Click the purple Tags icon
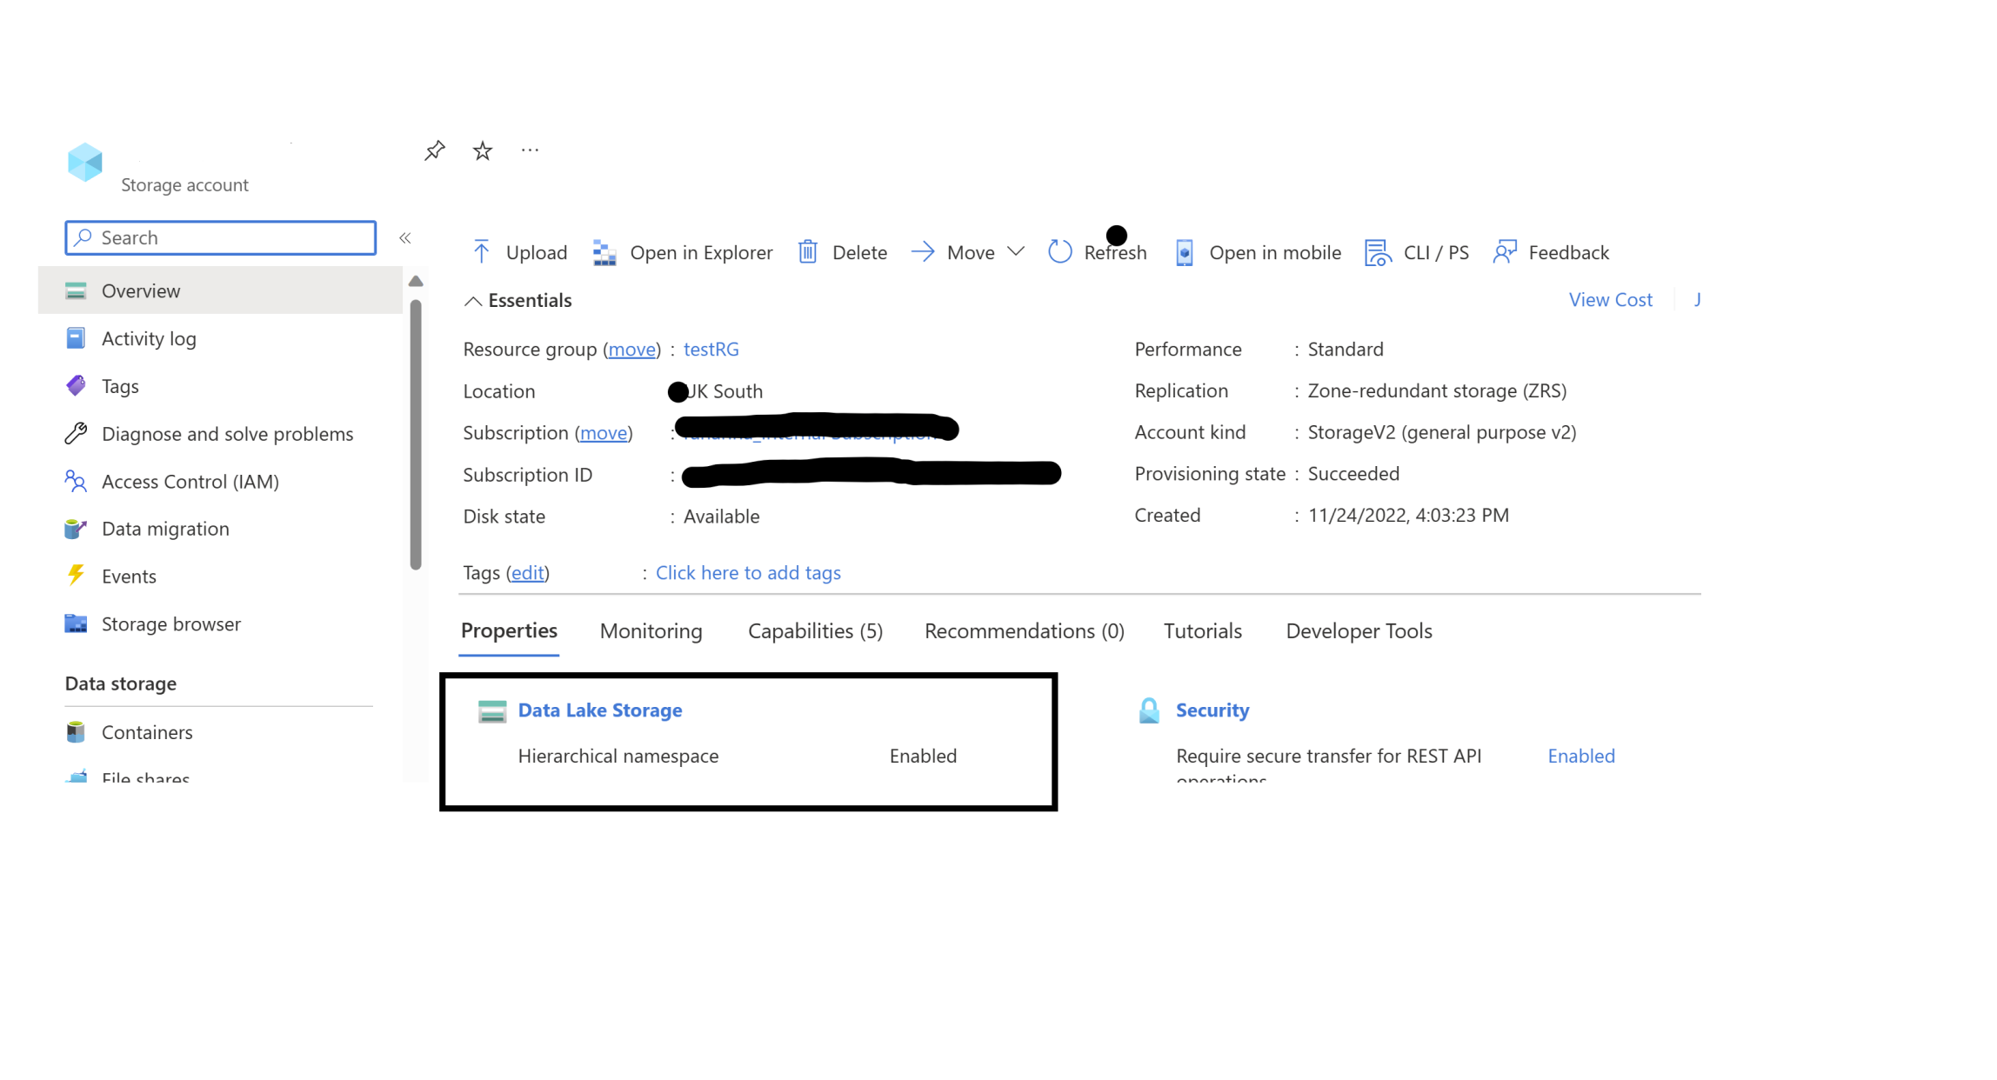 [x=76, y=385]
